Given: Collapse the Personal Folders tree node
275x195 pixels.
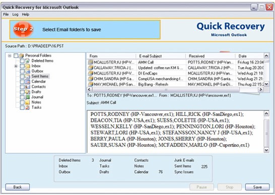Looking at the screenshot, I should (x=10, y=56).
